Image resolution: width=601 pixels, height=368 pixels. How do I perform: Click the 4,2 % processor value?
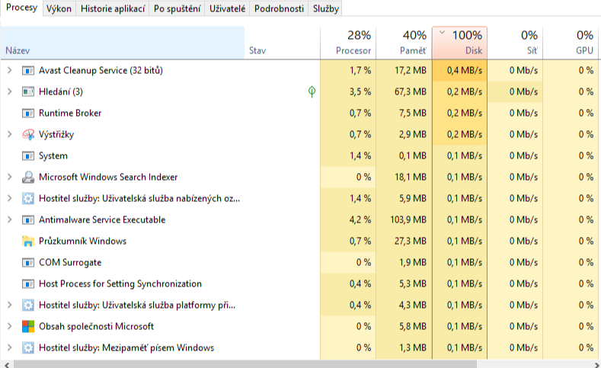pos(360,219)
